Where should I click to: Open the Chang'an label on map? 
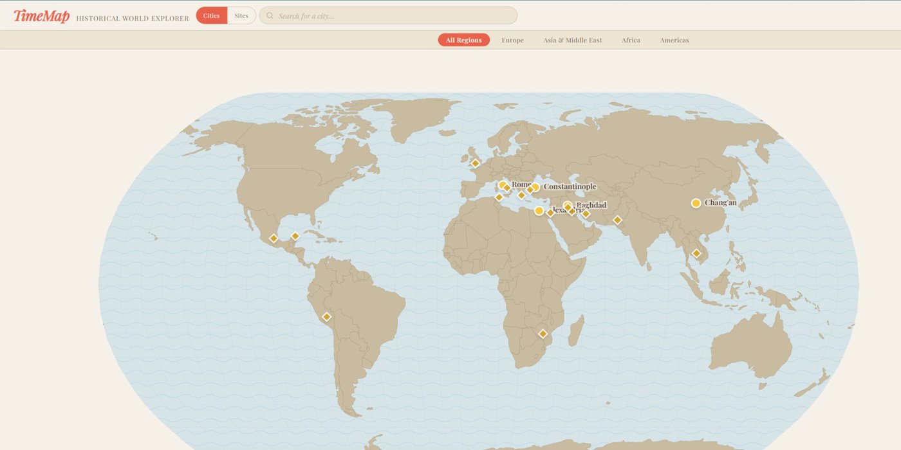coord(720,203)
